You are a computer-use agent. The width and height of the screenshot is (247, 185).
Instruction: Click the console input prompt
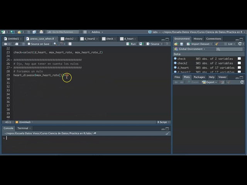[x=7, y=138]
